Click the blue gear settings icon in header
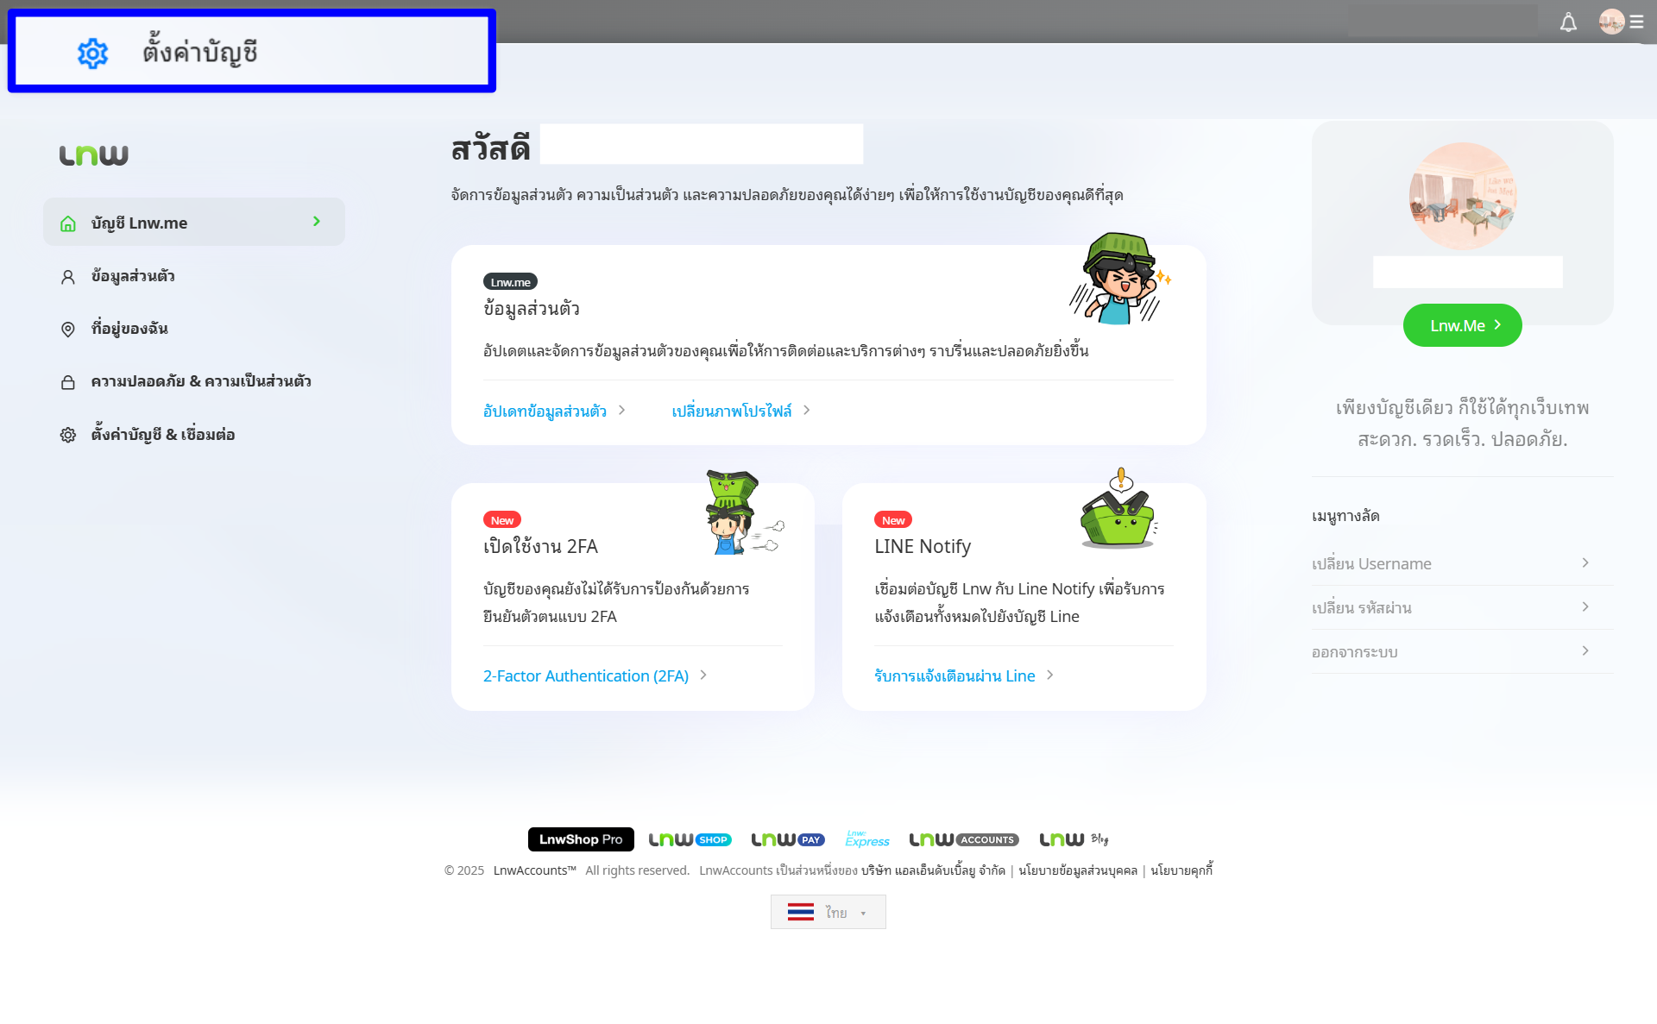 click(x=92, y=53)
